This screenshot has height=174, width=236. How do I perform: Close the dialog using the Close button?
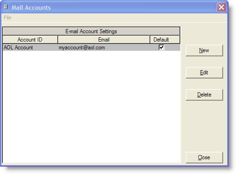[x=204, y=157]
